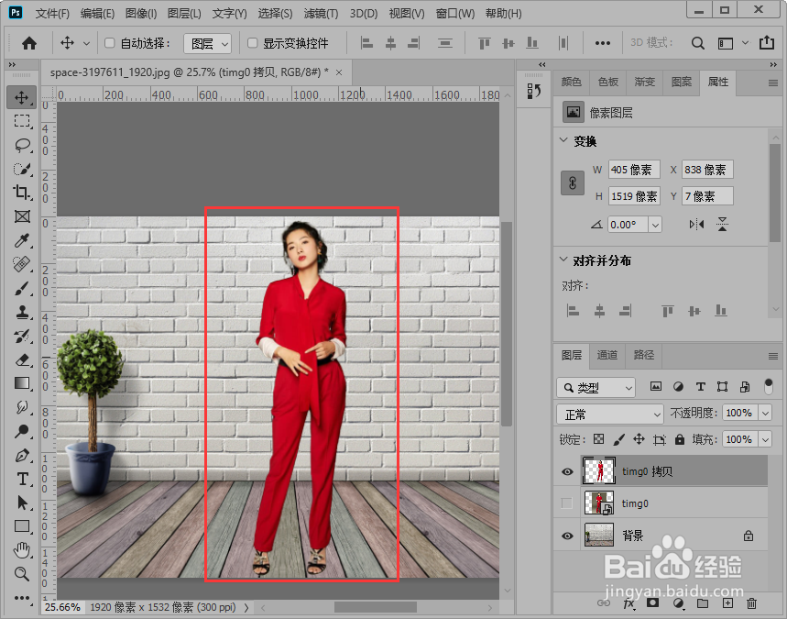Open the 滤镜(T) menu
Screen dimensions: 787x619
click(321, 14)
